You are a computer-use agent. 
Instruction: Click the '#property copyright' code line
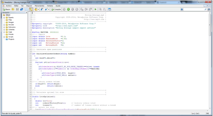(x=64, y=24)
